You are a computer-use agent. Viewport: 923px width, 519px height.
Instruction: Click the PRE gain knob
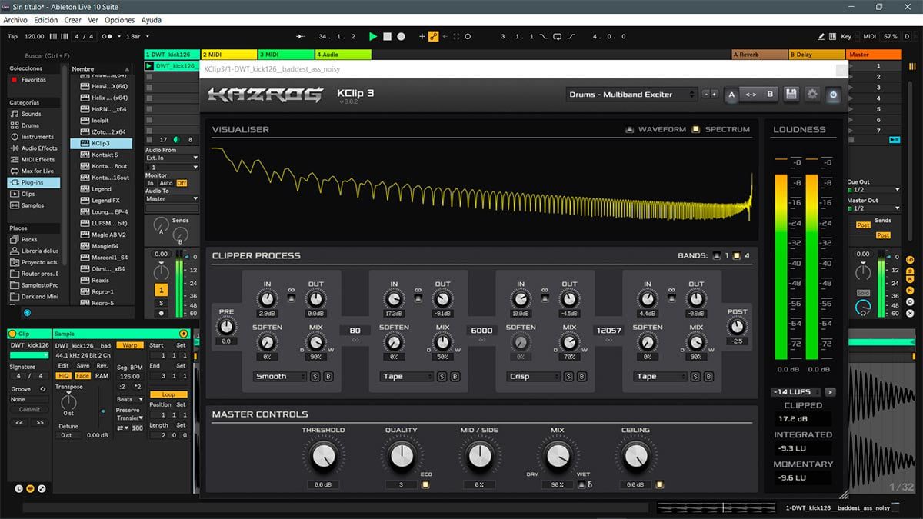coord(226,328)
